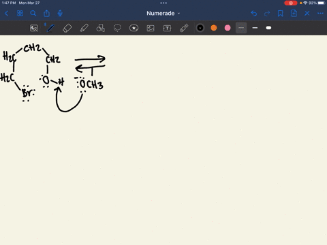
Task: Select the Lasso tool
Action: (x=117, y=28)
